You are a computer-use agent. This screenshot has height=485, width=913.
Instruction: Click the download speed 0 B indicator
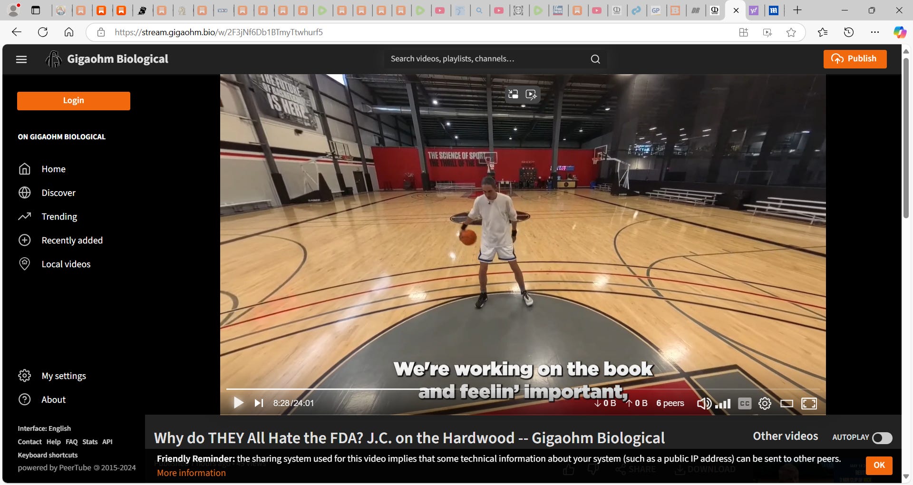pos(605,403)
